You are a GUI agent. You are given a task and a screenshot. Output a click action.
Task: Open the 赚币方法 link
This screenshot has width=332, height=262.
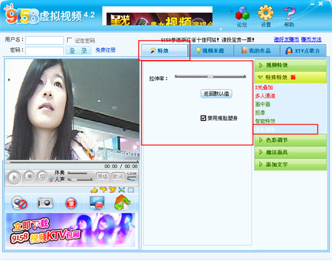(x=312, y=39)
